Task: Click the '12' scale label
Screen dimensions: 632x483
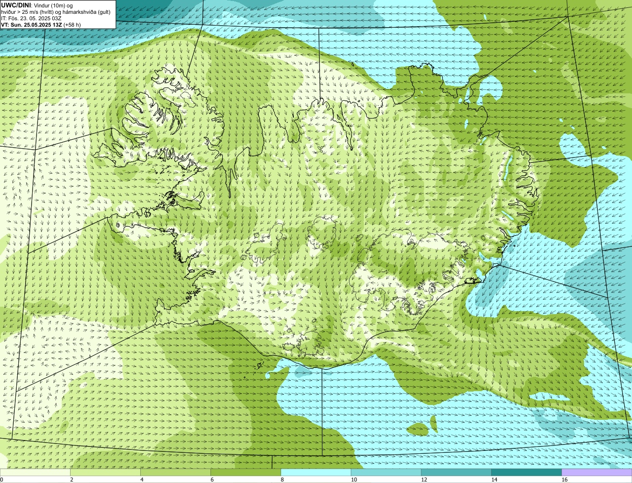Action: tap(424, 480)
